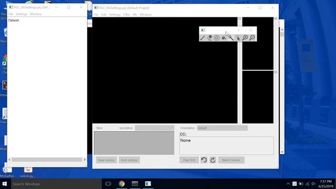Screen dimensions: 336x189
Task: Click the Auto contour button
Action: click(x=129, y=160)
